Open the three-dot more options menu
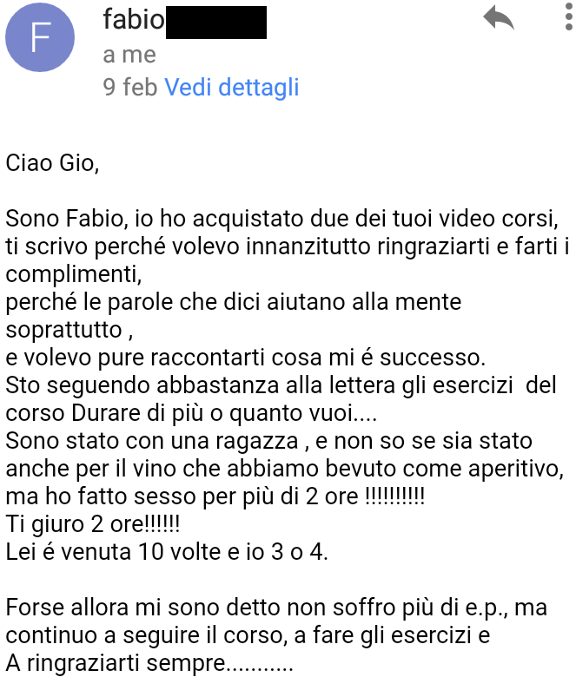The height and width of the screenshot is (677, 576). click(569, 16)
